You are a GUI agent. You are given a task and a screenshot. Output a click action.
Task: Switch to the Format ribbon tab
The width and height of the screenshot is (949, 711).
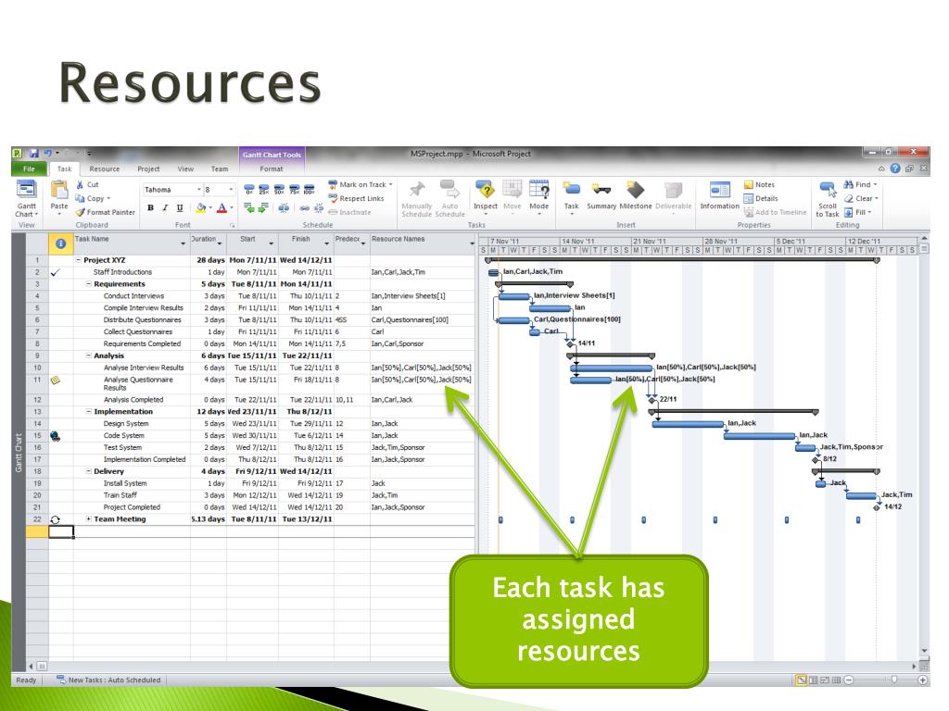[x=272, y=169]
